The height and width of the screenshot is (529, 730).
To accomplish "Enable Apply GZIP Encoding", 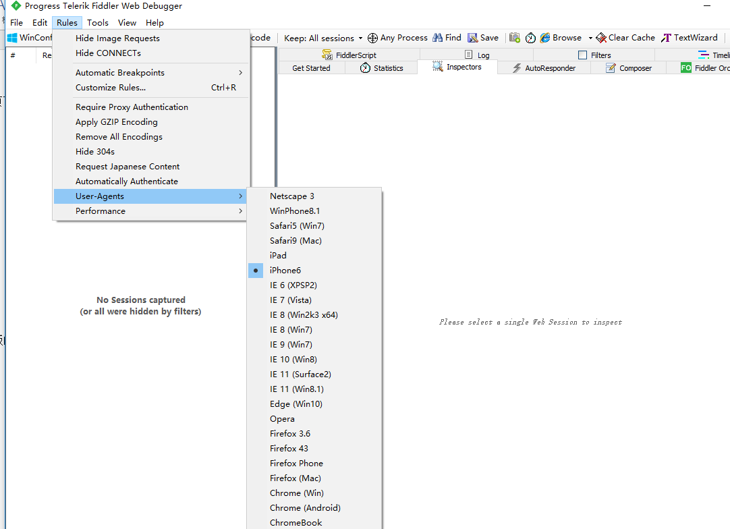I will (151, 122).
